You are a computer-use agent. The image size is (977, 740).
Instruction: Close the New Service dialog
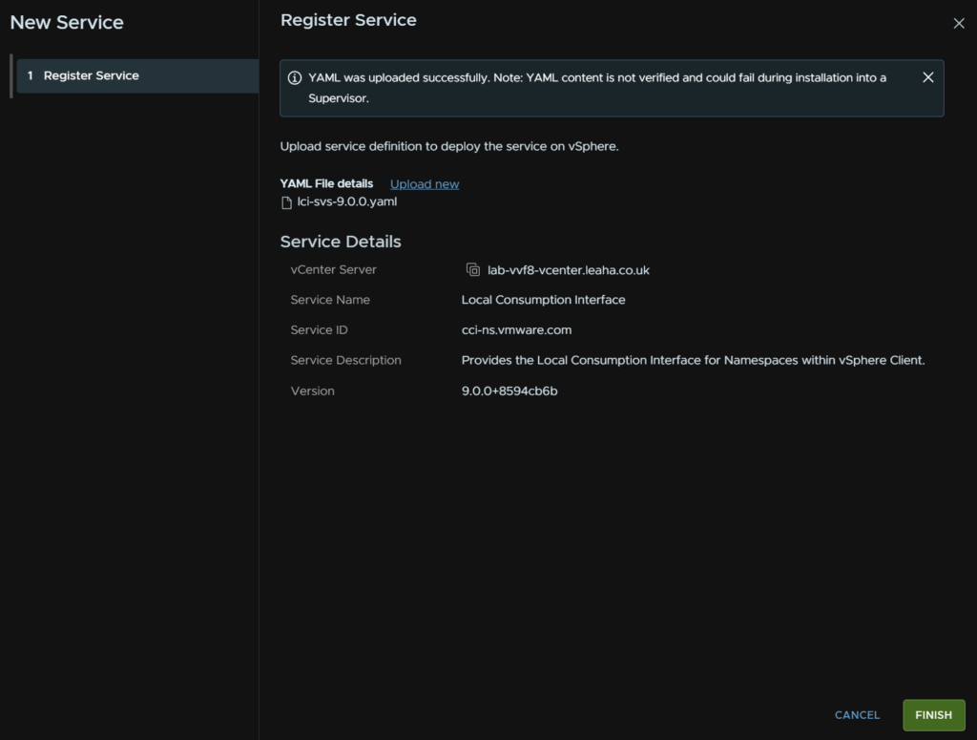958,24
